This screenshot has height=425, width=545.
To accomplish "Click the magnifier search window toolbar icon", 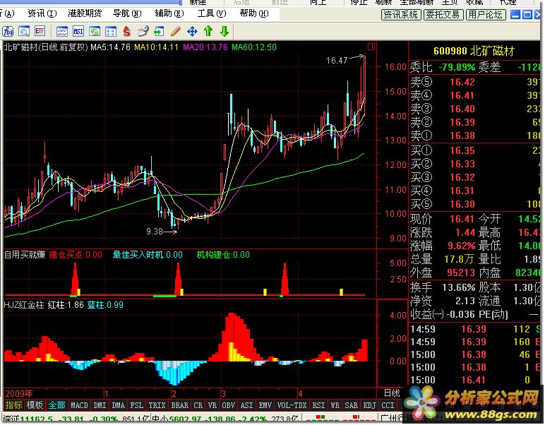I will coord(24,32).
